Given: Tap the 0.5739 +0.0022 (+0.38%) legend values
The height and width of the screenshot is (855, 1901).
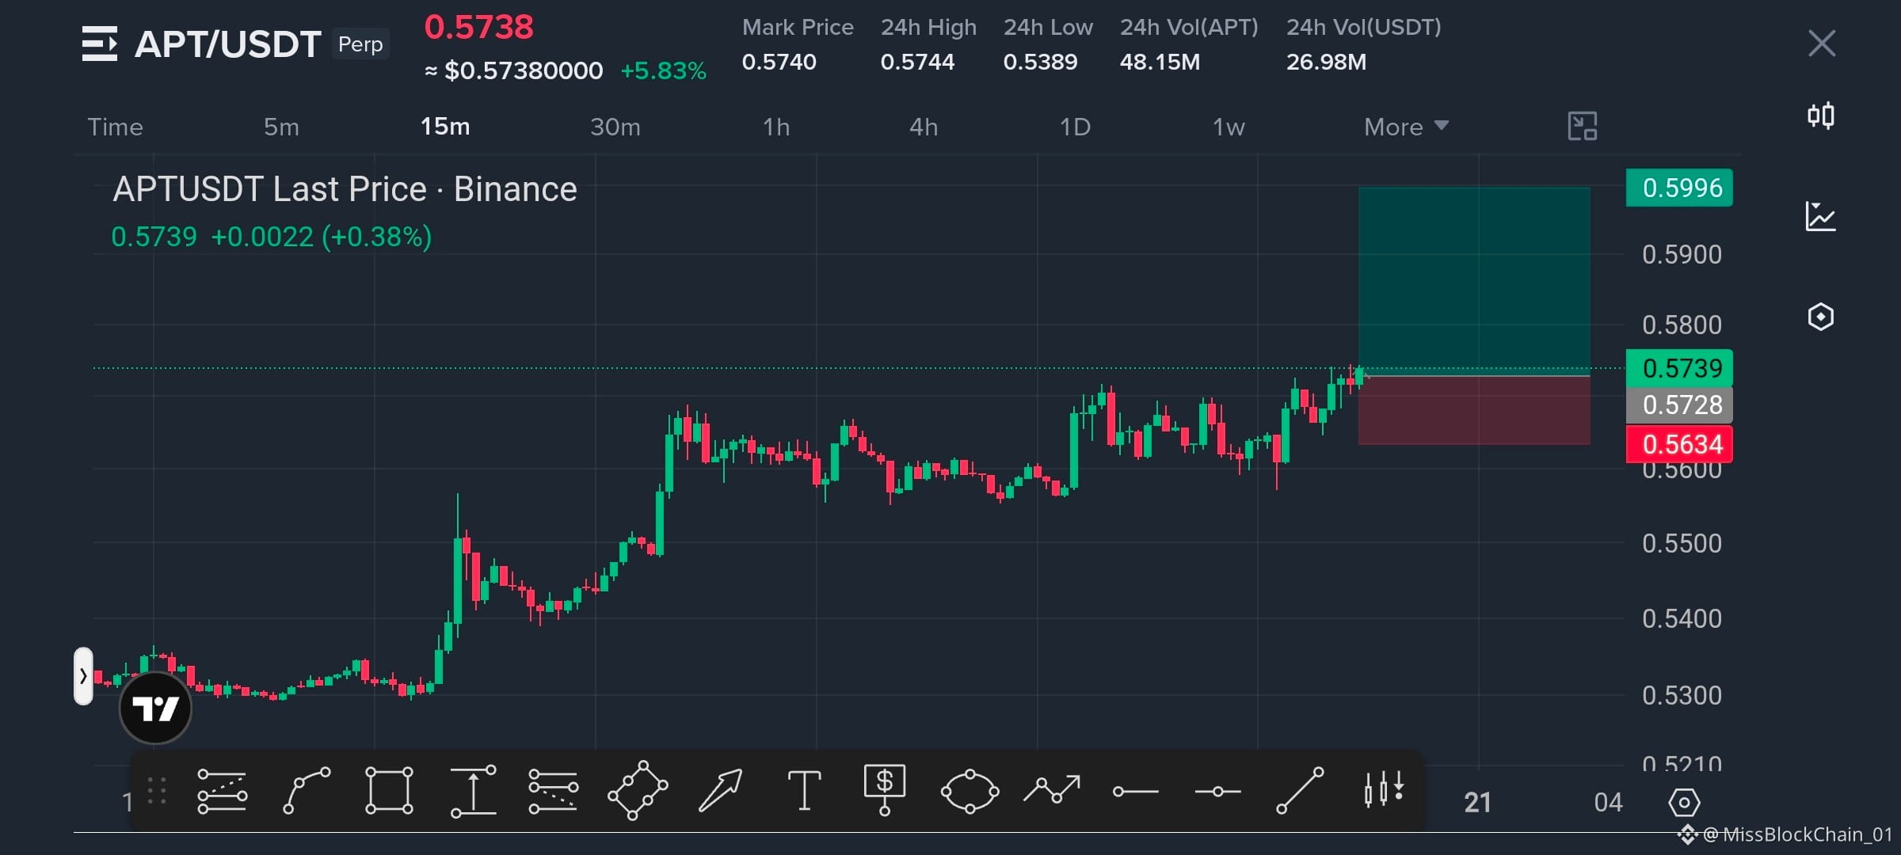Looking at the screenshot, I should 272,237.
